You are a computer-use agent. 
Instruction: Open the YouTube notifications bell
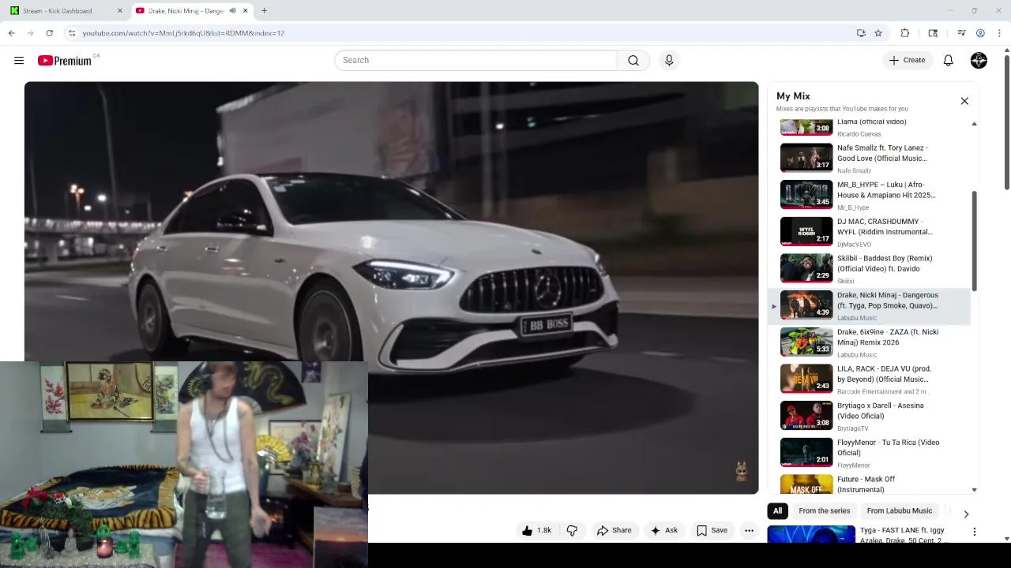(x=949, y=60)
